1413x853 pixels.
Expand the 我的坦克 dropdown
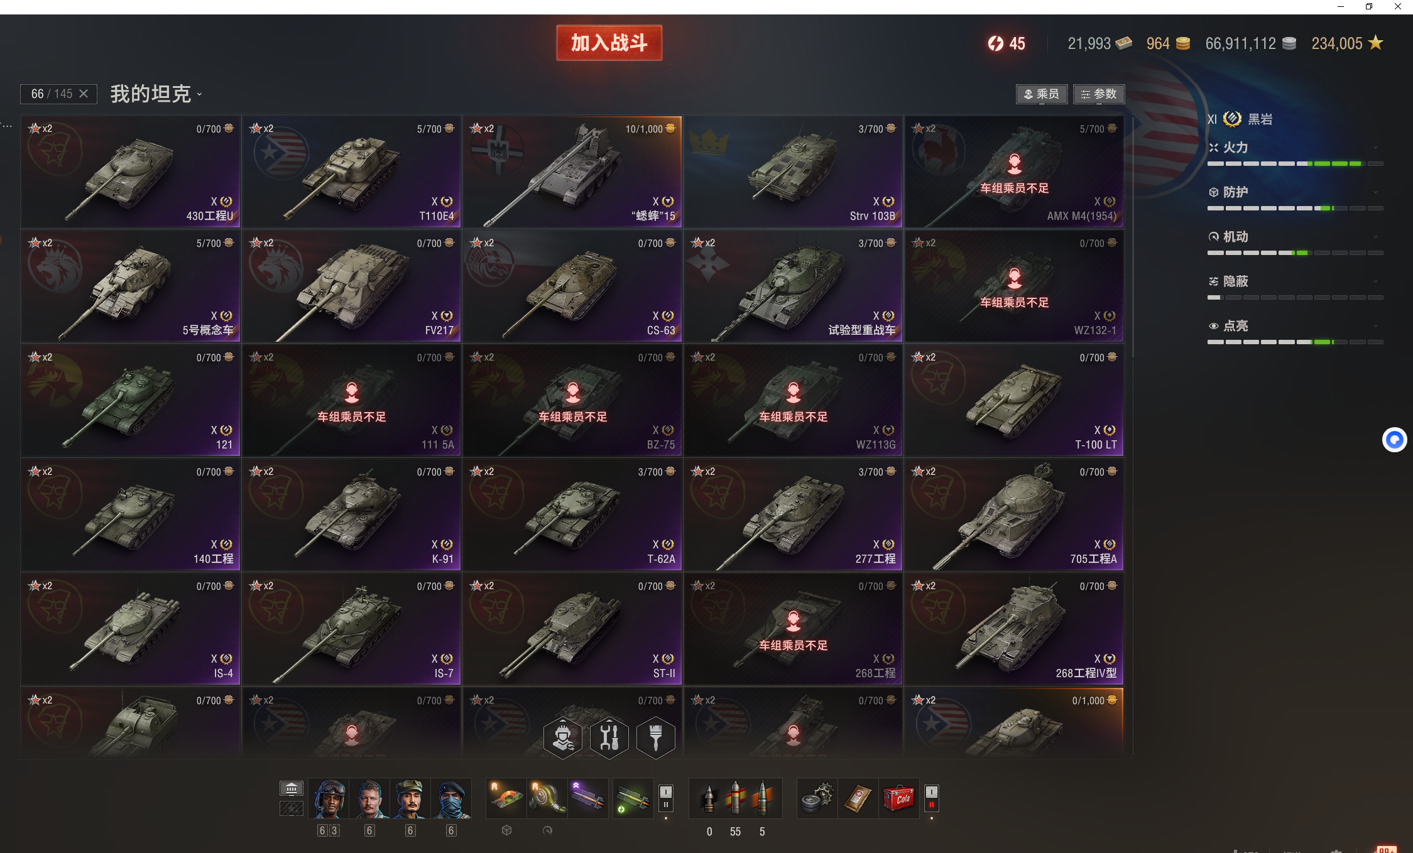point(156,94)
